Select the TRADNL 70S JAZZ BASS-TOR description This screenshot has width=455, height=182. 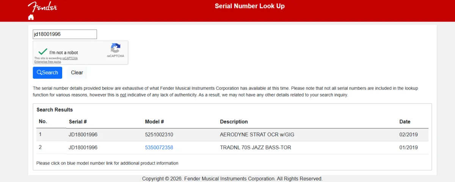(x=256, y=148)
